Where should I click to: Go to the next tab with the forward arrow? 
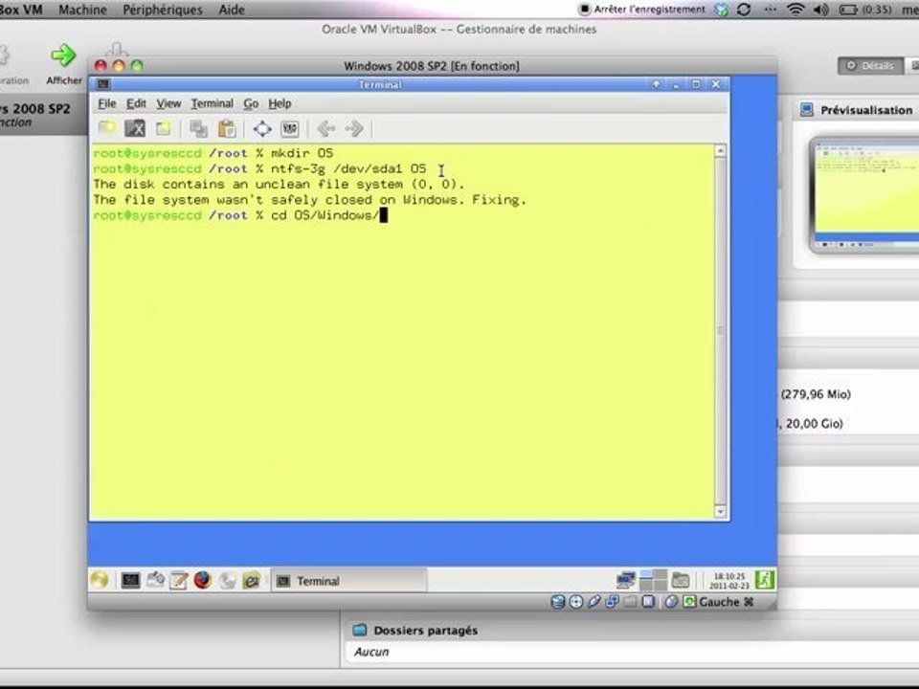pos(354,128)
